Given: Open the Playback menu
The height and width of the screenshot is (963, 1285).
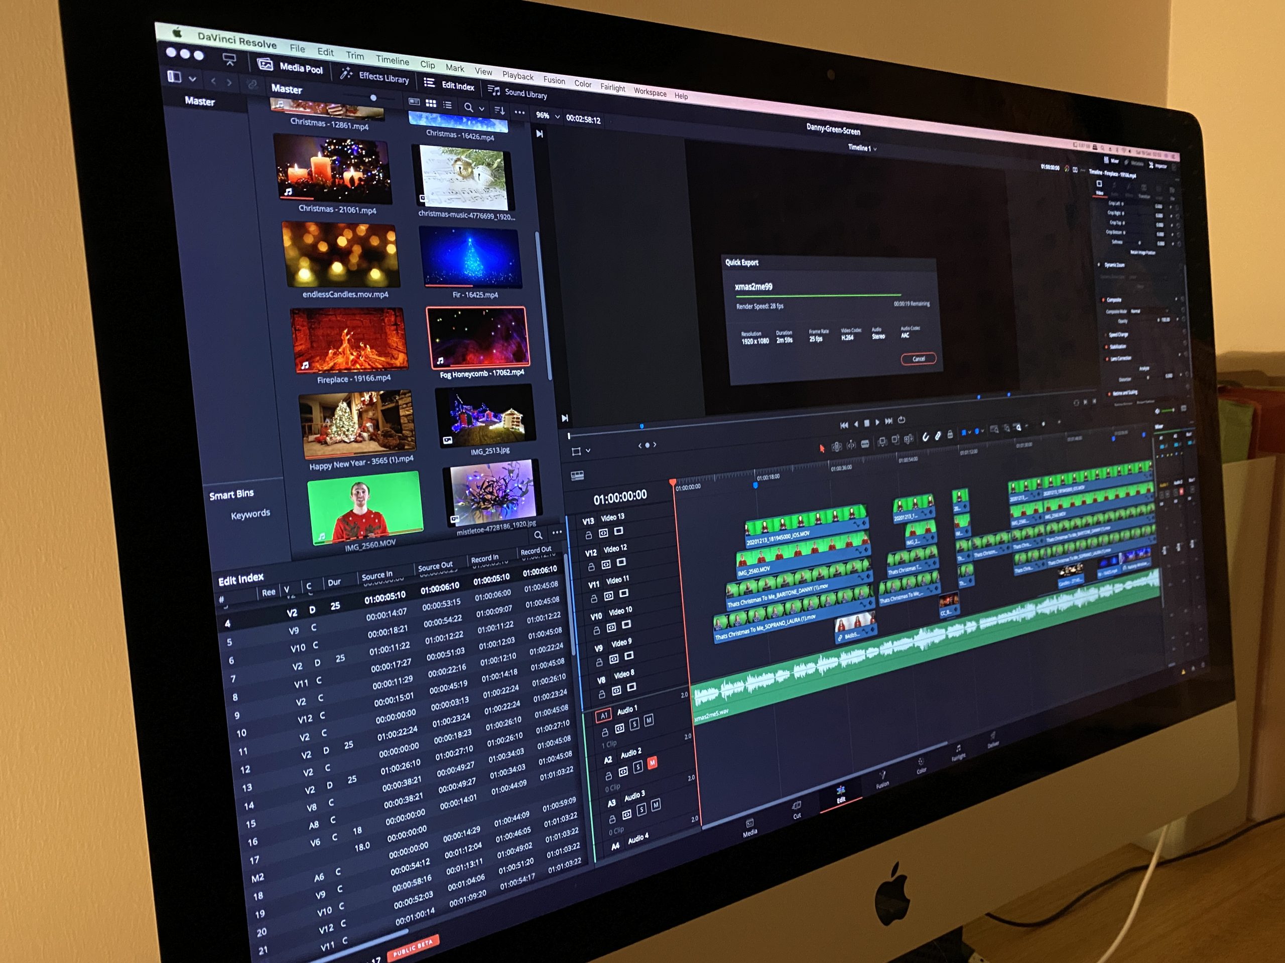Looking at the screenshot, I should pos(518,76).
